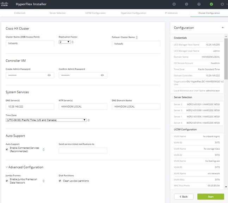This screenshot has width=228, height=203.
Task: Go to the UCSM Configuration step tab
Action: (x=95, y=13)
